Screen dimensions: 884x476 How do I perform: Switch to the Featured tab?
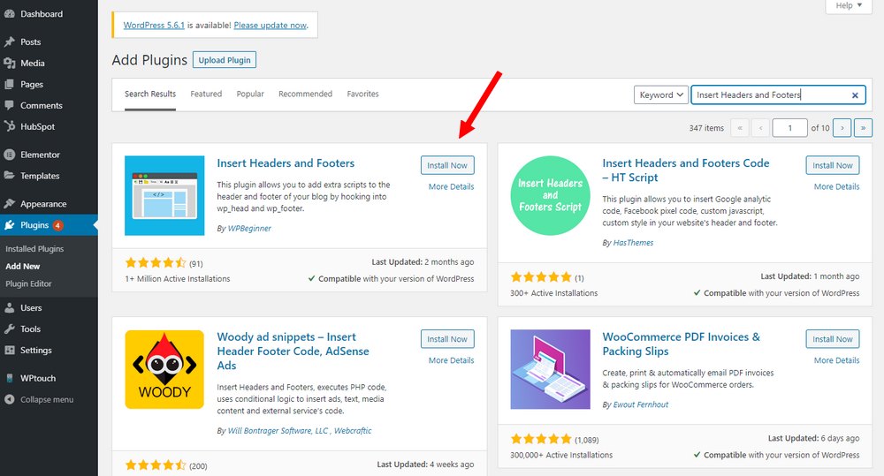point(206,94)
